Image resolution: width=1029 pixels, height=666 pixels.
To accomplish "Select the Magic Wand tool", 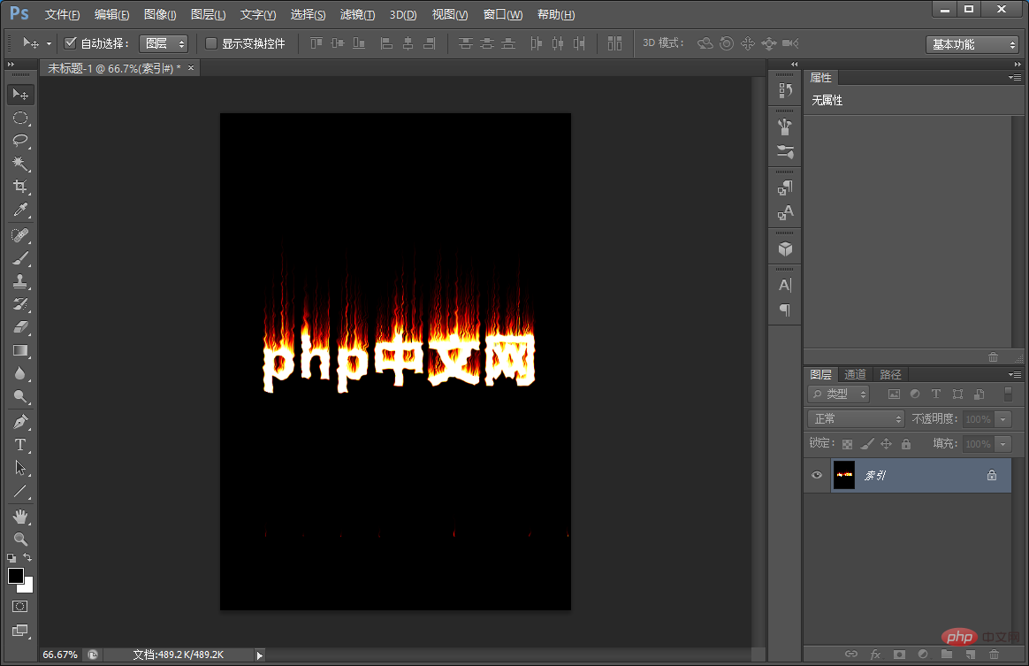I will (x=20, y=162).
